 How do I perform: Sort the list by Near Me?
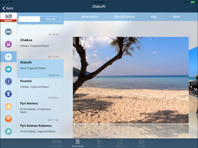(x=51, y=19)
